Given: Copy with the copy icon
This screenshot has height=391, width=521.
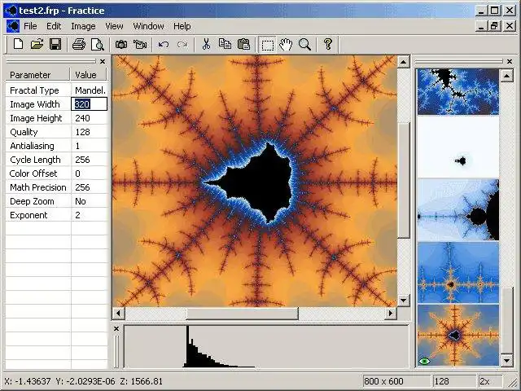Looking at the screenshot, I should pos(225,44).
